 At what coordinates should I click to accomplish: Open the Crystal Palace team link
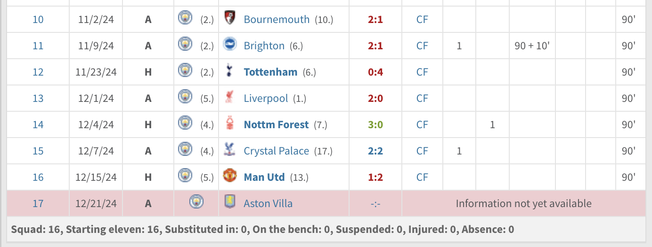[x=277, y=151]
